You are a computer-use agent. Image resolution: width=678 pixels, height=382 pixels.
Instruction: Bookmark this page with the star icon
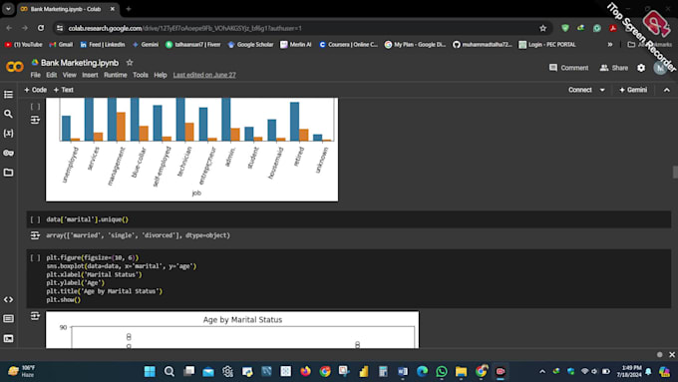tap(543, 28)
